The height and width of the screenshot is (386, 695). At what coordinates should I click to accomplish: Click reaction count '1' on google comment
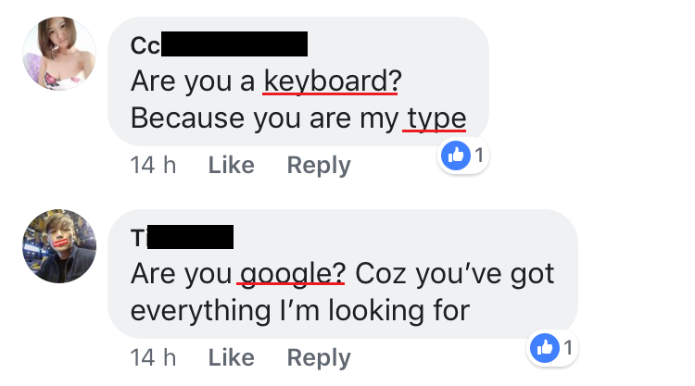pos(565,349)
